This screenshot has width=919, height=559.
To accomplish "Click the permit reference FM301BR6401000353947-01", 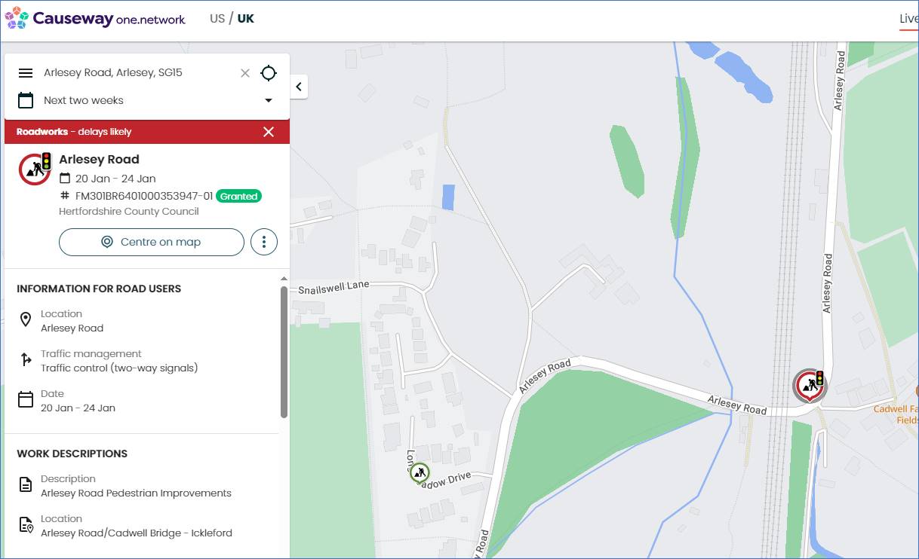I will (x=144, y=196).
